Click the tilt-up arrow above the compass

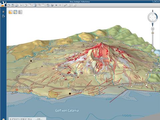point(153,11)
